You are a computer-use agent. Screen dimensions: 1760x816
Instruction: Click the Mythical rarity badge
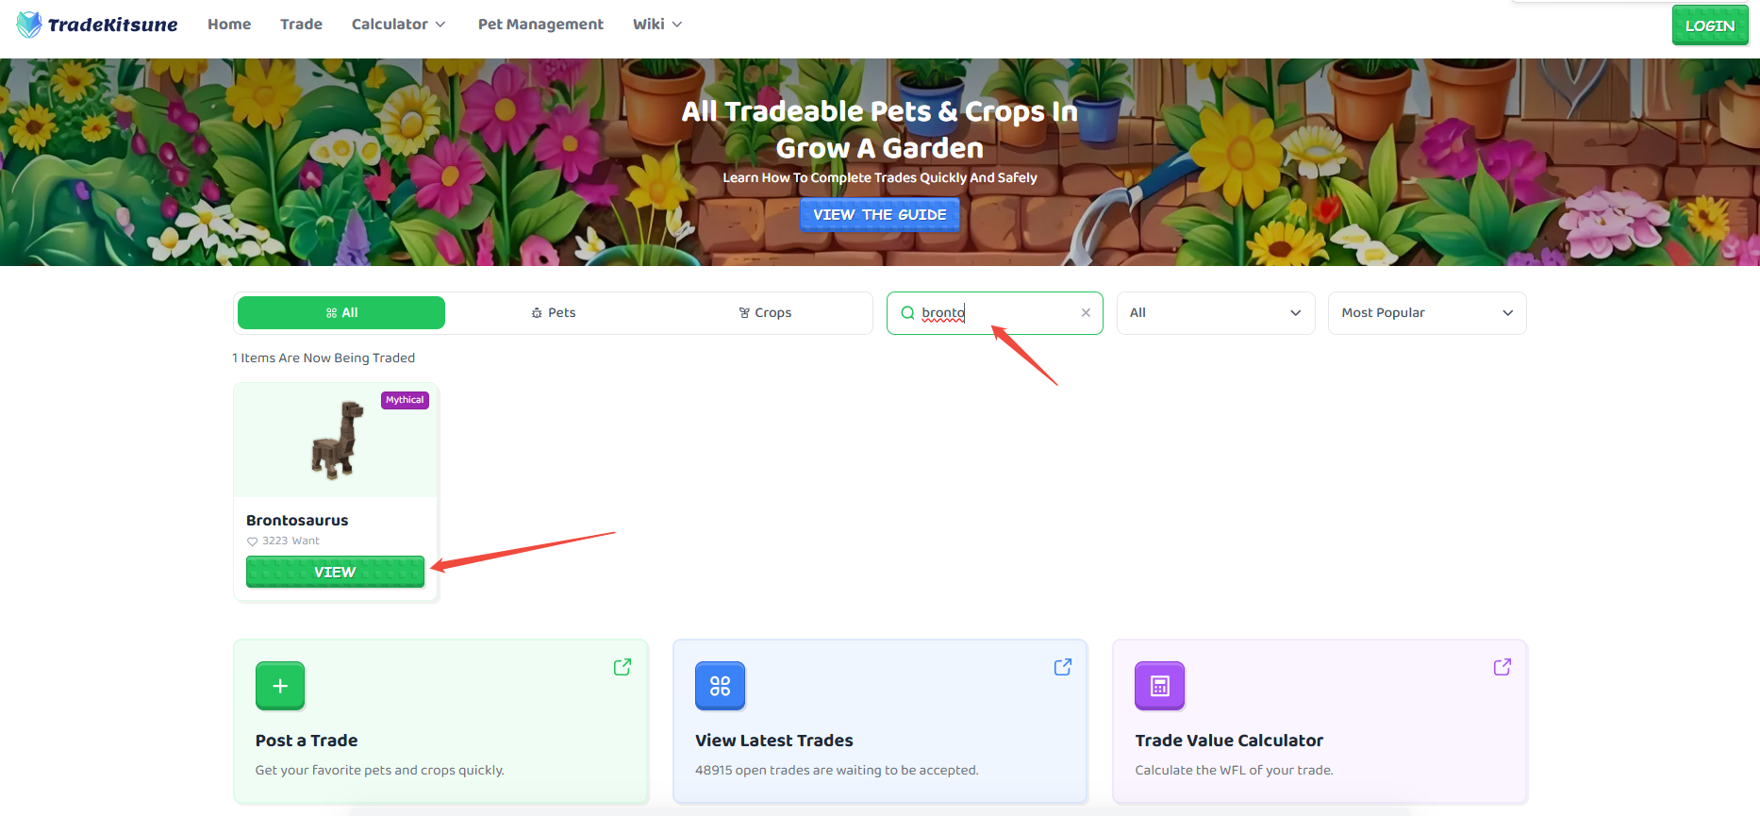(405, 400)
